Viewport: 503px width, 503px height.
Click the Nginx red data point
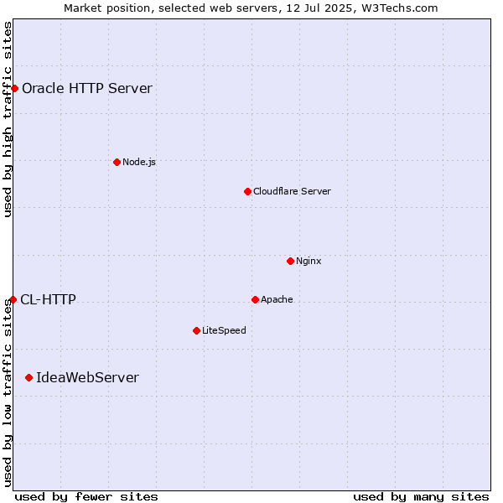(x=290, y=261)
